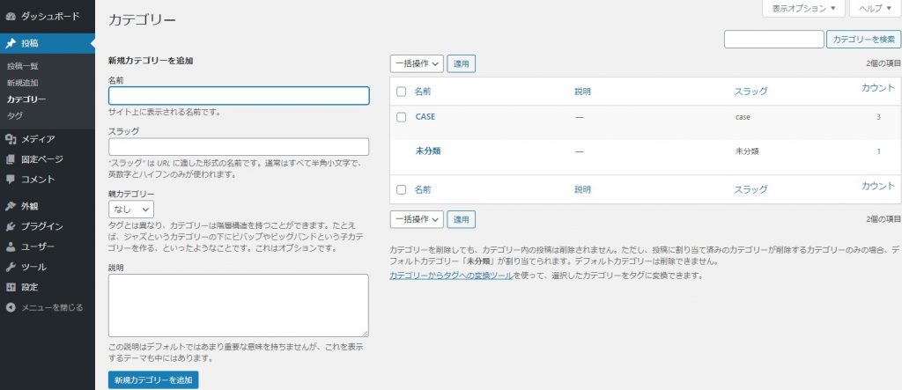This screenshot has width=902, height=390.
Task: Toggle the select-all checkbox in table footer
Action: tap(402, 189)
